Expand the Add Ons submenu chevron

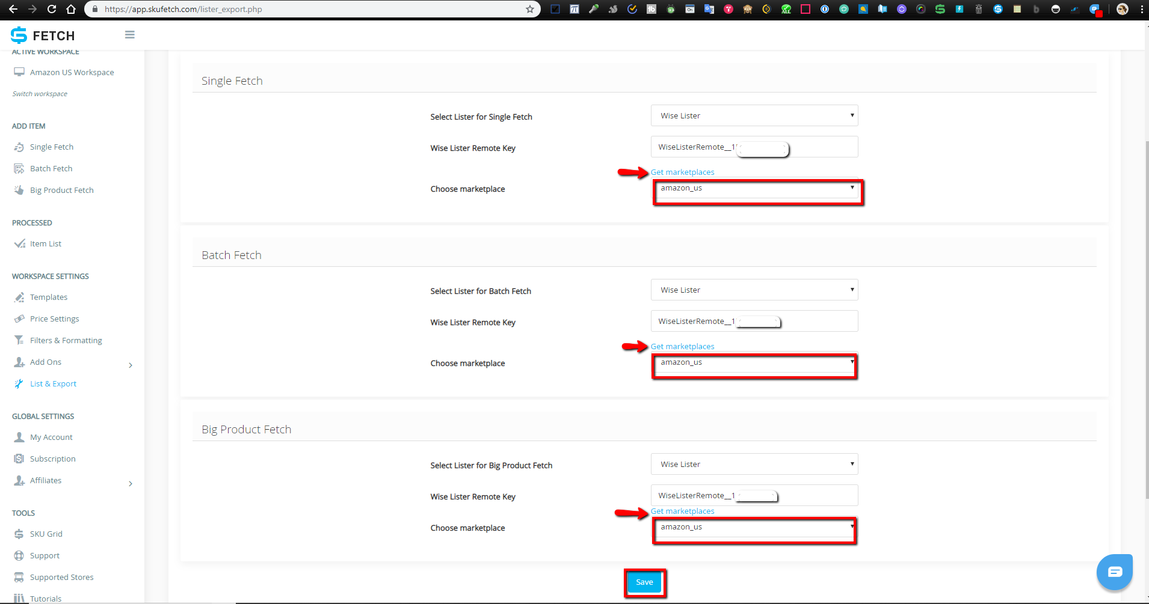point(131,365)
